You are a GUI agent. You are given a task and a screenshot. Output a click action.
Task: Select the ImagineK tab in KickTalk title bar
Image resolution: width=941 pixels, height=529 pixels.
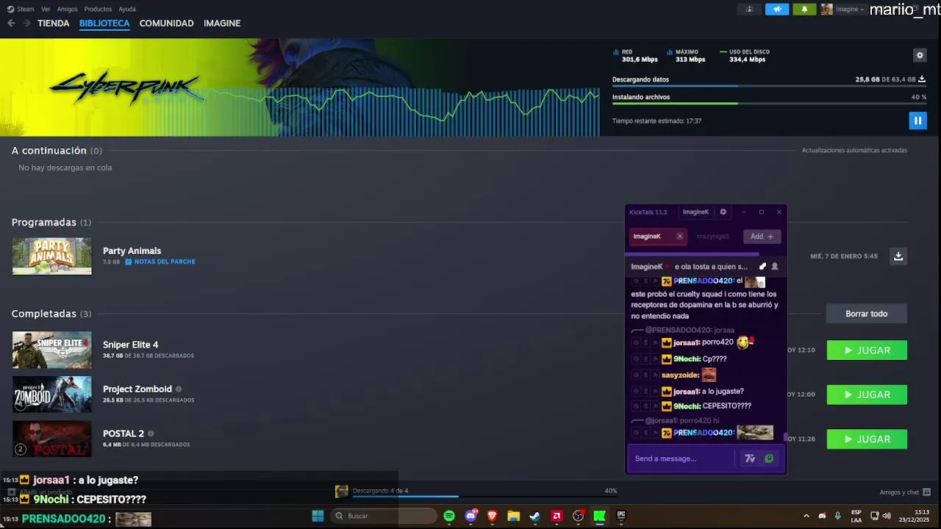[695, 212]
